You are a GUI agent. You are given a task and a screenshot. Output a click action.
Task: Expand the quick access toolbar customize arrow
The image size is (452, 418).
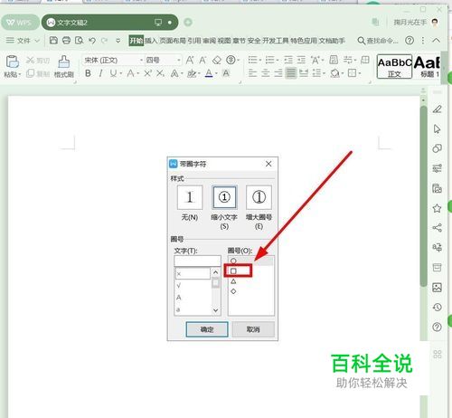click(x=118, y=41)
